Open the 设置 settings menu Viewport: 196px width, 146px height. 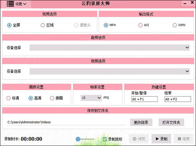point(21,4)
